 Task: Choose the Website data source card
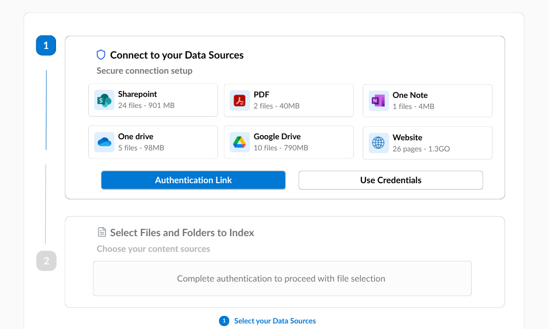tap(427, 143)
